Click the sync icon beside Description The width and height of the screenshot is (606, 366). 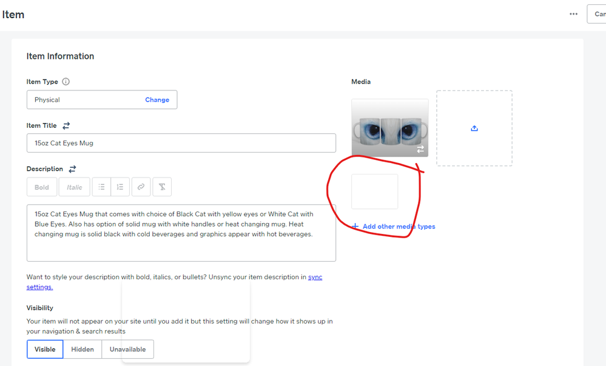72,168
